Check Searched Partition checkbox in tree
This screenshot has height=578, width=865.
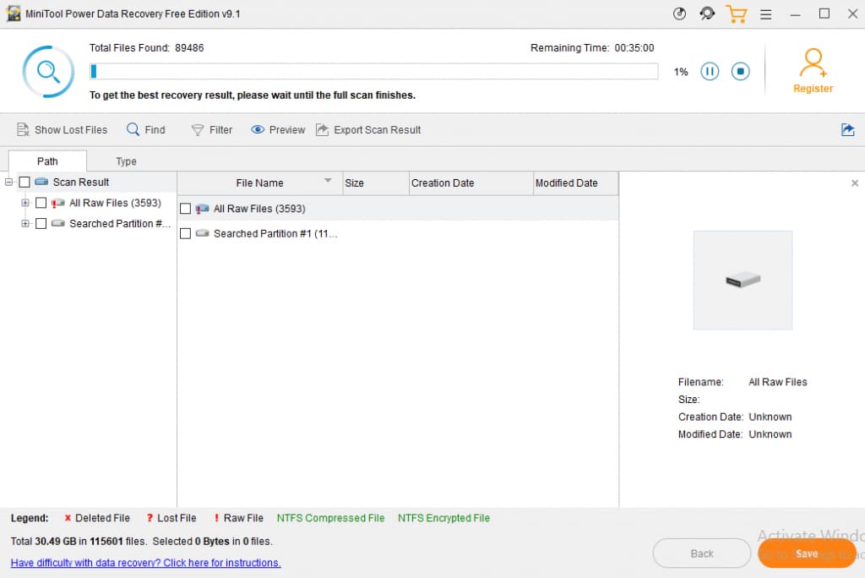[x=41, y=224]
